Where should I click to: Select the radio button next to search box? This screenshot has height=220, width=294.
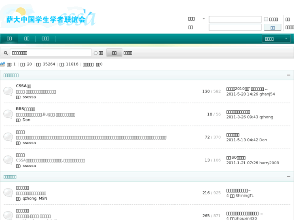click(96, 53)
